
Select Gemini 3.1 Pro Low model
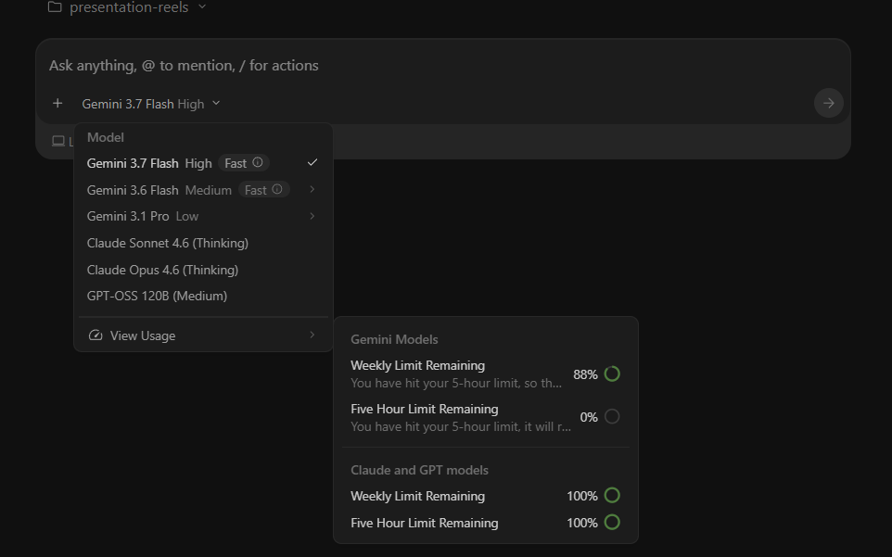pos(202,217)
